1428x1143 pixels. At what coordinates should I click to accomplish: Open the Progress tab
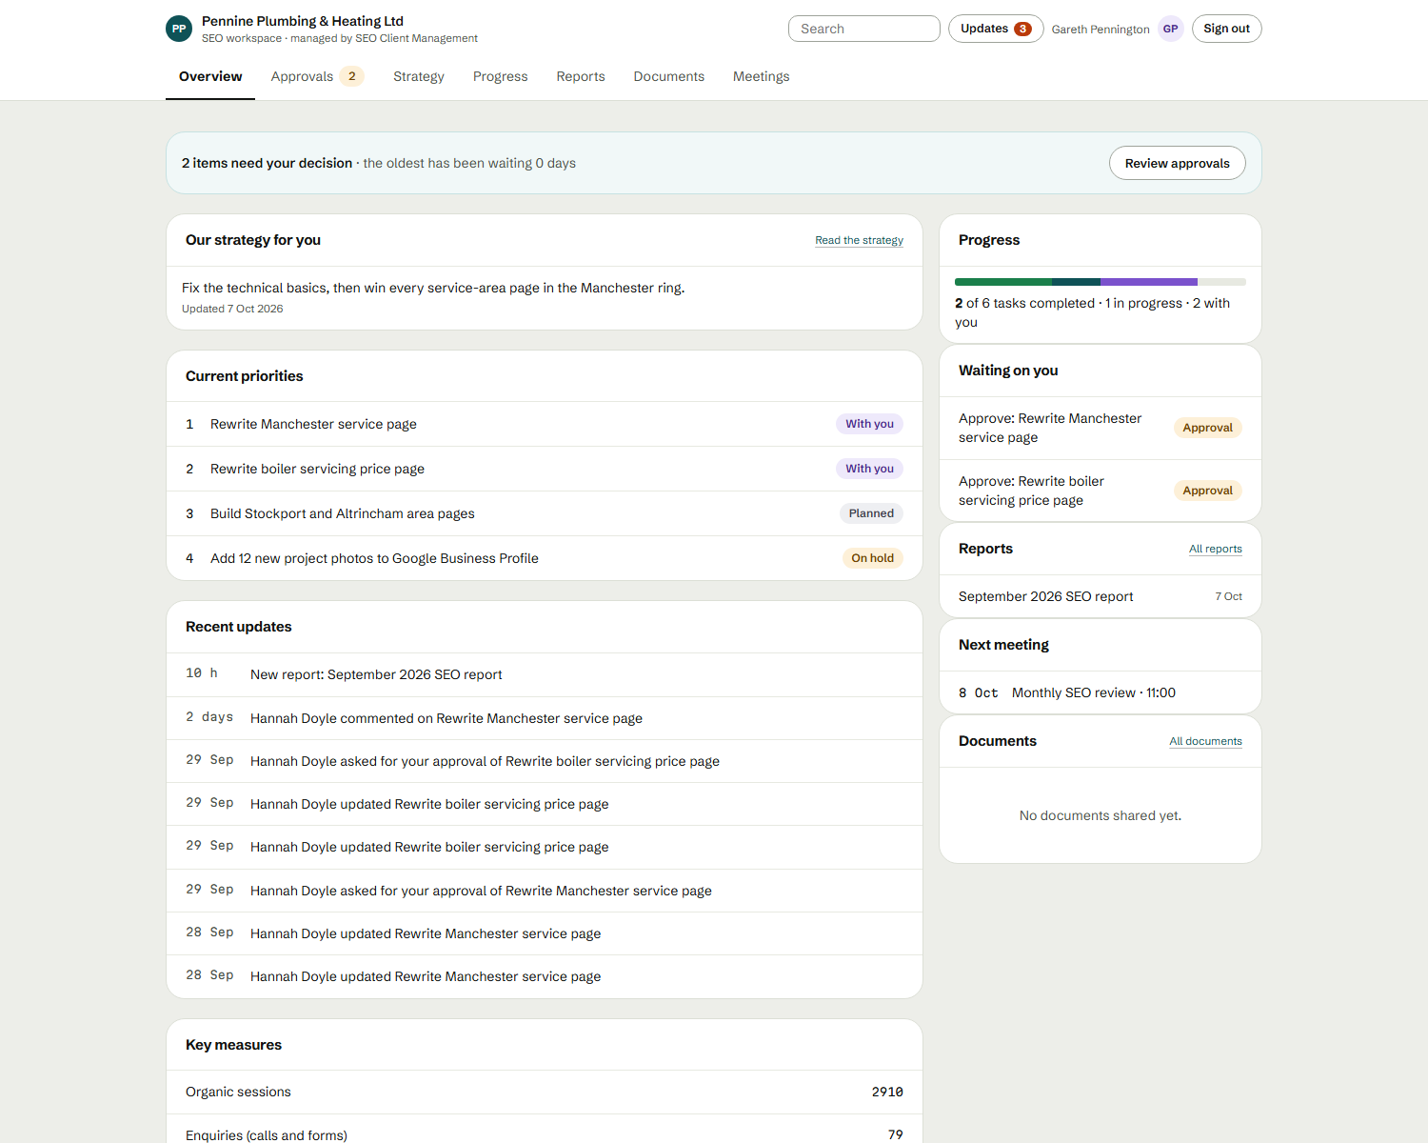(500, 76)
